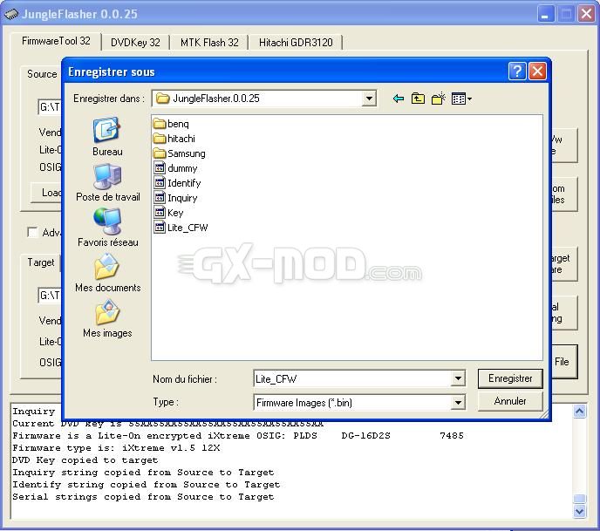The width and height of the screenshot is (600, 531).
Task: Select the hitachi folder
Action: (x=174, y=139)
